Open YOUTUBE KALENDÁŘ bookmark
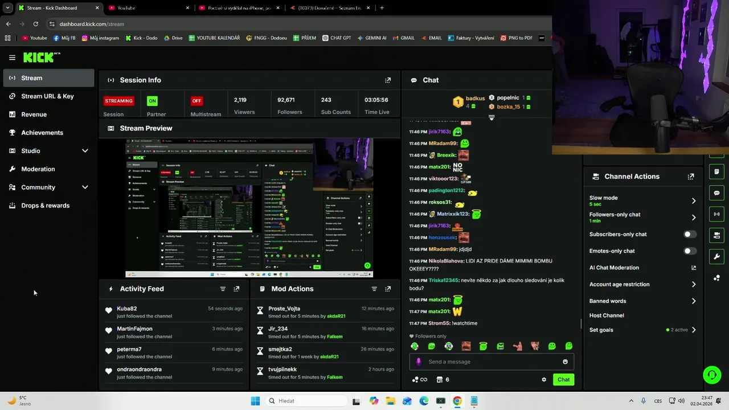This screenshot has height=410, width=729. pos(214,38)
